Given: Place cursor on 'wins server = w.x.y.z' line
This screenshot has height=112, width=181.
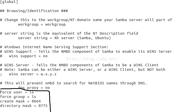Looking at the screenshot, I should click(33, 74).
